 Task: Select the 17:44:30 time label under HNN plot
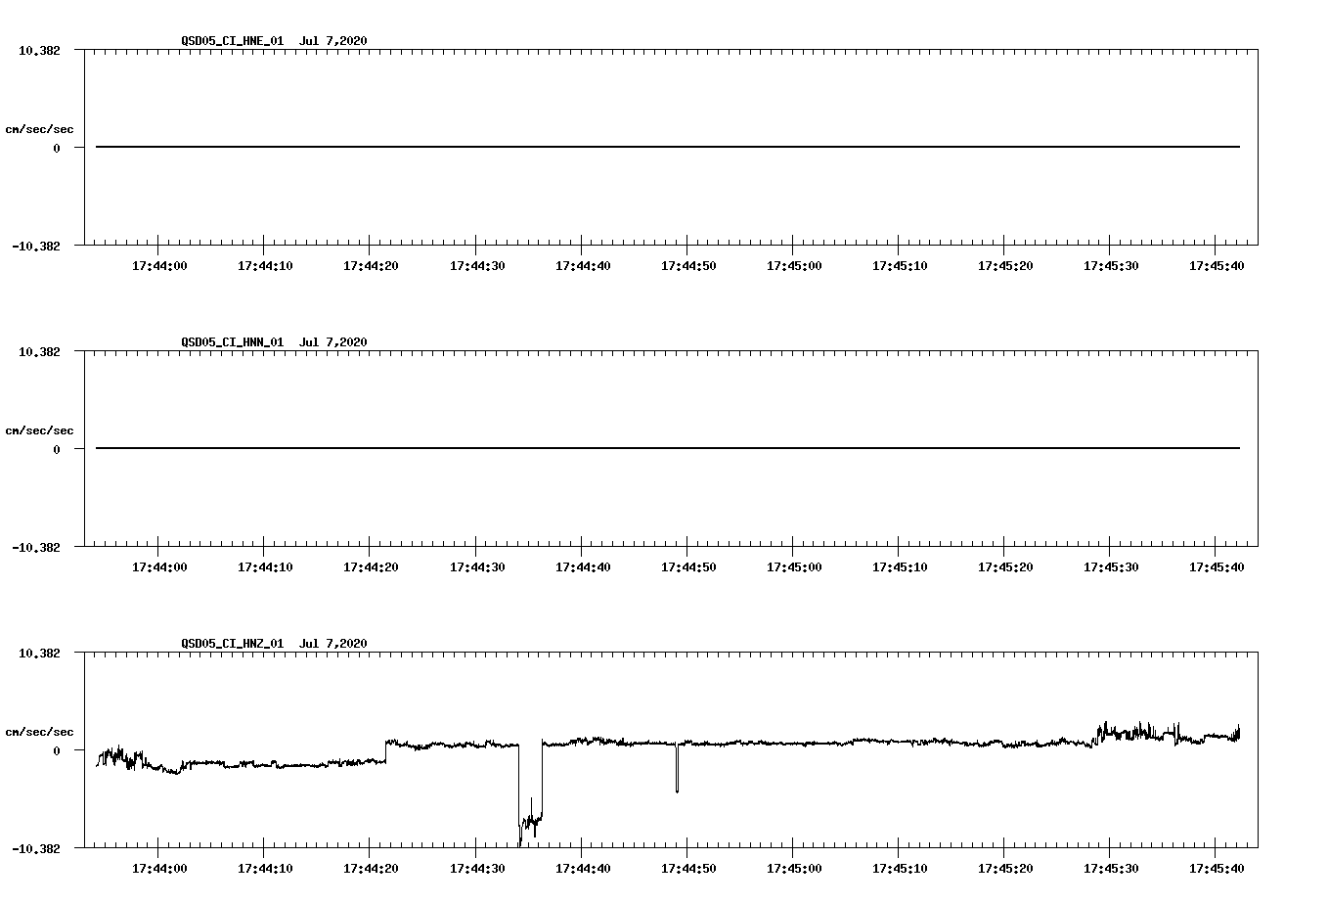click(x=477, y=567)
